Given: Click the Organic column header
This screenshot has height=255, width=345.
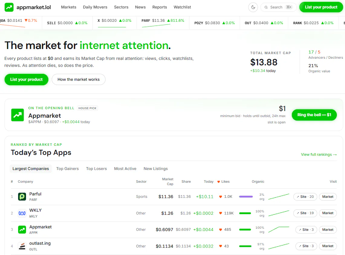Looking at the screenshot, I should [x=258, y=182].
